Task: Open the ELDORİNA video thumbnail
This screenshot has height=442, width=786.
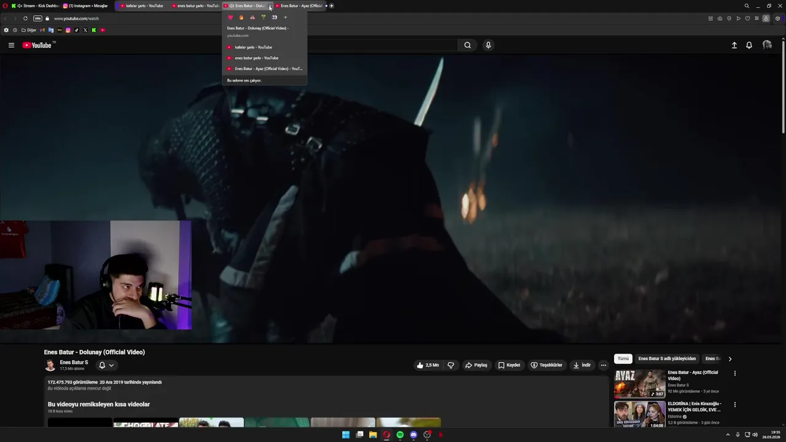Action: tap(640, 414)
